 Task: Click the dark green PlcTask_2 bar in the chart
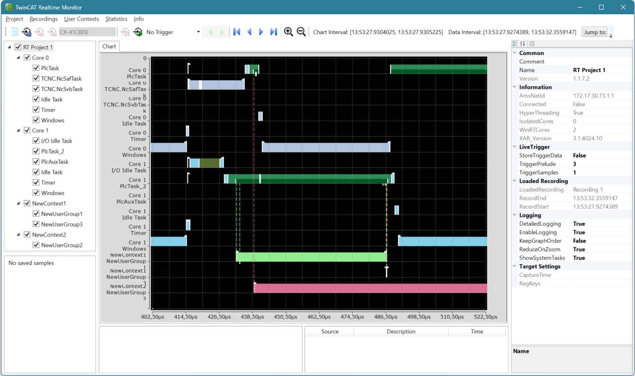pyautogui.click(x=310, y=179)
